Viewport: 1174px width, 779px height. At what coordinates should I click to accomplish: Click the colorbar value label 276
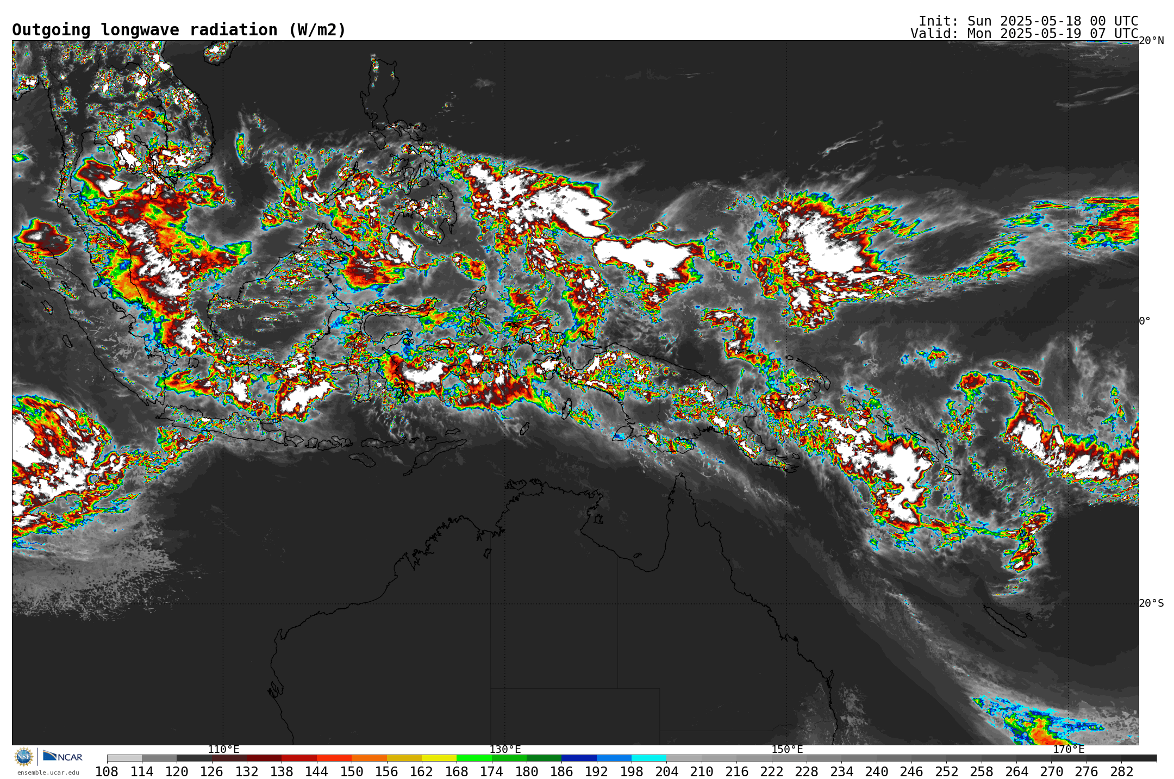tap(1086, 771)
